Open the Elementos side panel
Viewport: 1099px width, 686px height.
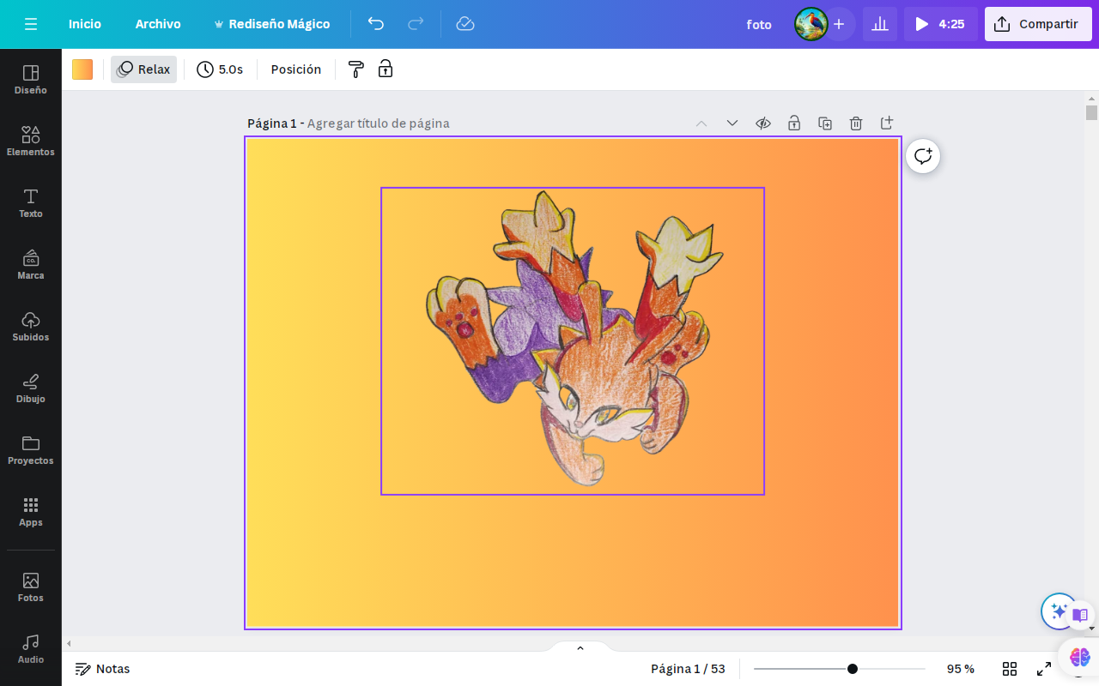pos(31,141)
